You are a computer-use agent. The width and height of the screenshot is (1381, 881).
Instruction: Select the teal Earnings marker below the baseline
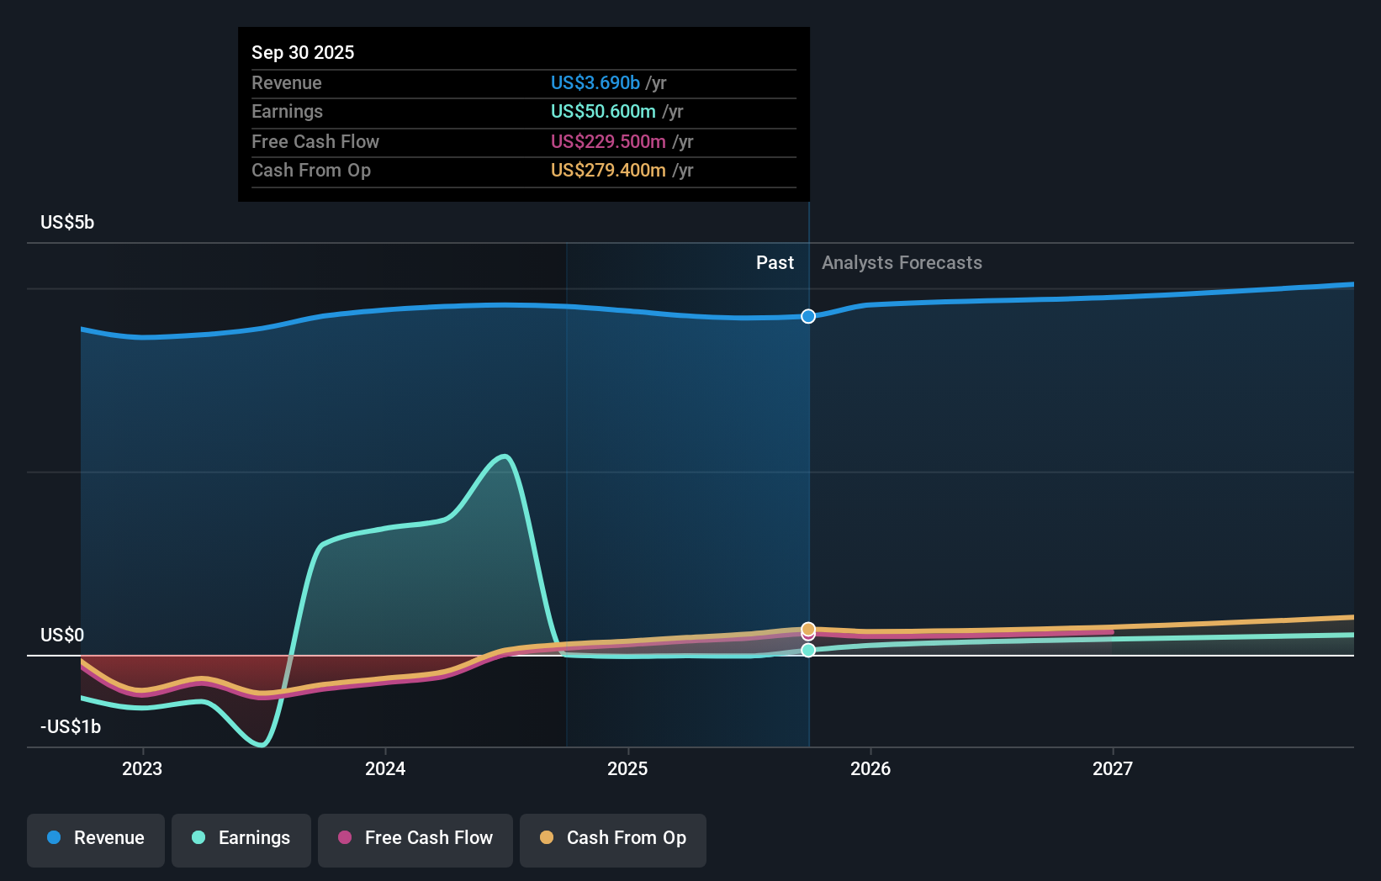[x=807, y=649]
